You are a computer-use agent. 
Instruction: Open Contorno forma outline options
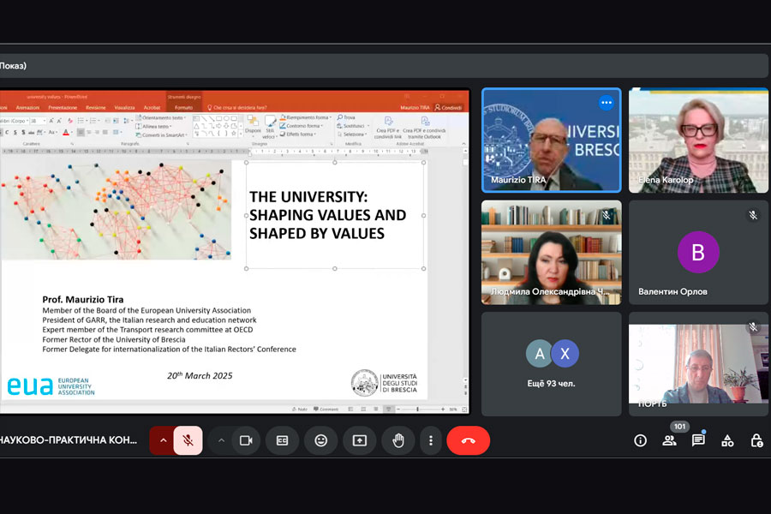[x=301, y=126]
